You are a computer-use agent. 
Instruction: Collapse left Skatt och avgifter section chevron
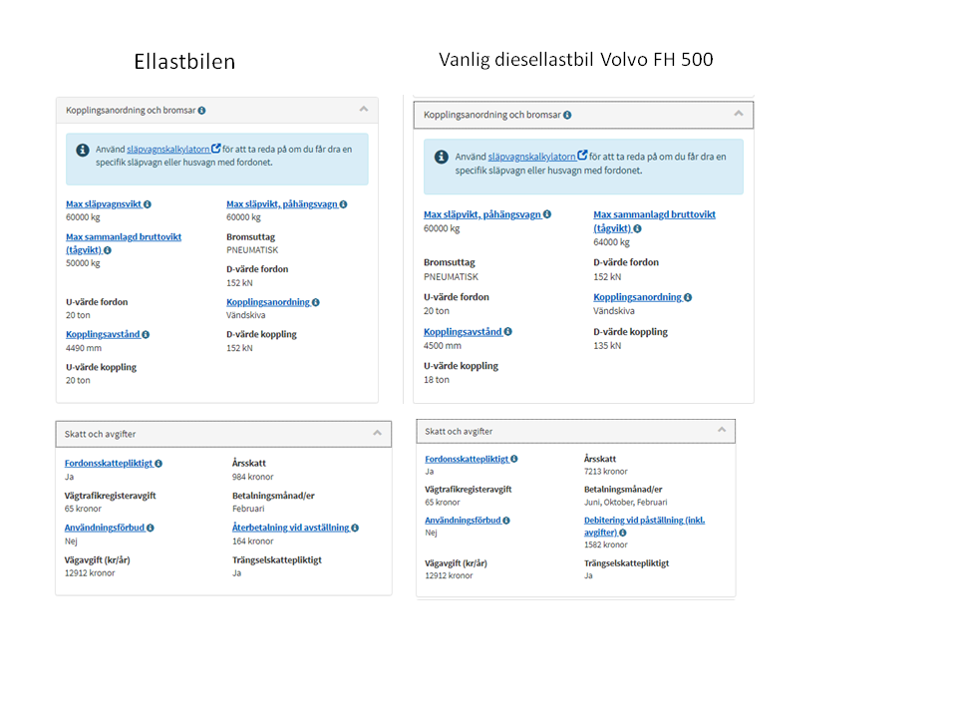point(377,433)
